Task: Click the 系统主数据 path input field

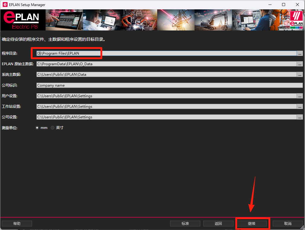Action: (x=166, y=75)
